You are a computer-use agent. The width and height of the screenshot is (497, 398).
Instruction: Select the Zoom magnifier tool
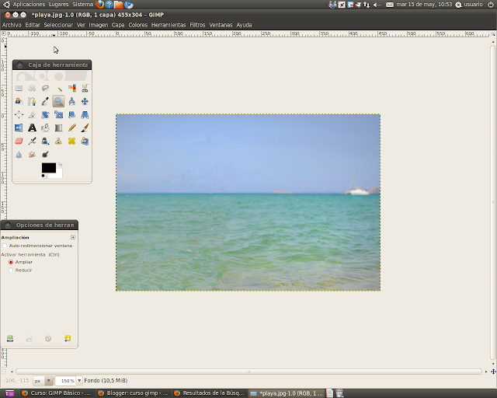[x=59, y=102]
